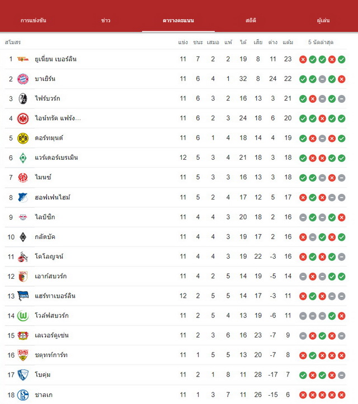Image resolution: width=358 pixels, height=404 pixels.
Task: Click Union Berlin's most recent win indicator
Action: tap(341, 60)
